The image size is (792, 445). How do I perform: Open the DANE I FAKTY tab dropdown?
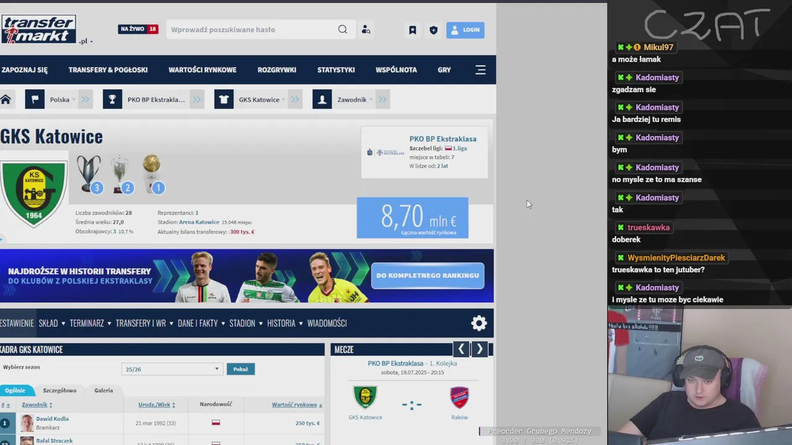(201, 323)
